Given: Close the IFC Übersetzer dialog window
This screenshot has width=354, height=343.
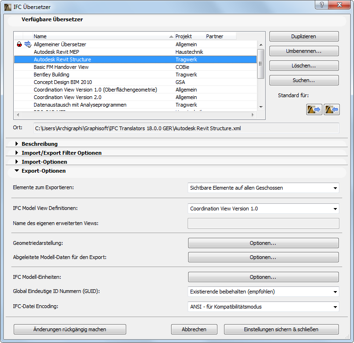Looking at the screenshot, I should click(339, 5).
